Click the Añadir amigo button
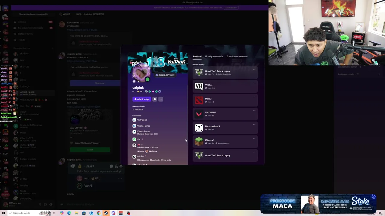Viewport: 385px width, 216px height. pos(142,99)
